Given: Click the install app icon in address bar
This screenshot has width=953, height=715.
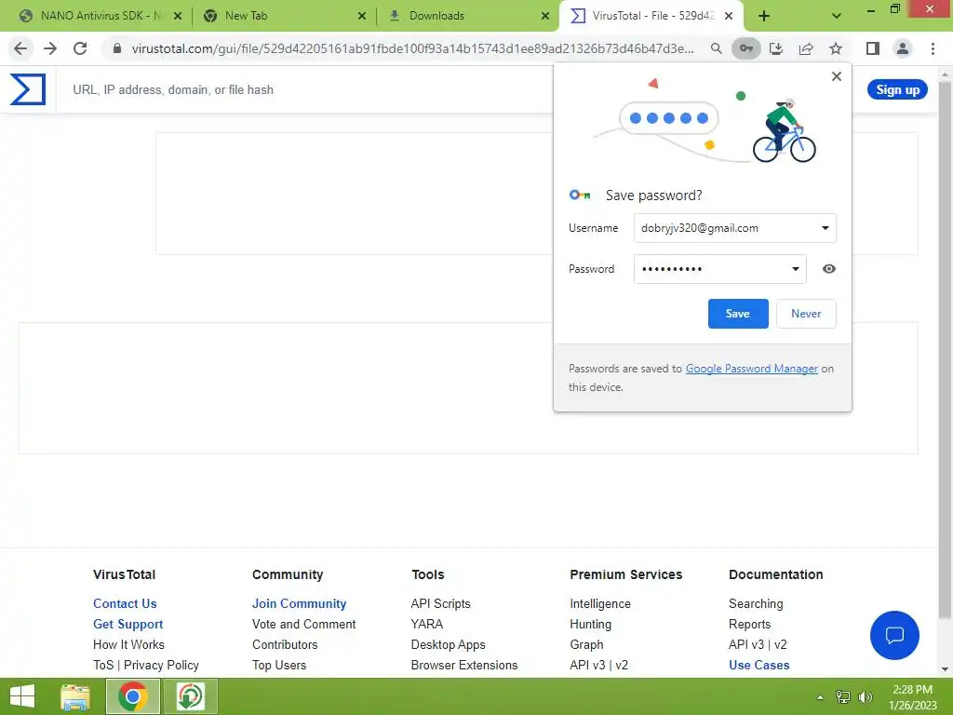Looking at the screenshot, I should click(x=776, y=48).
